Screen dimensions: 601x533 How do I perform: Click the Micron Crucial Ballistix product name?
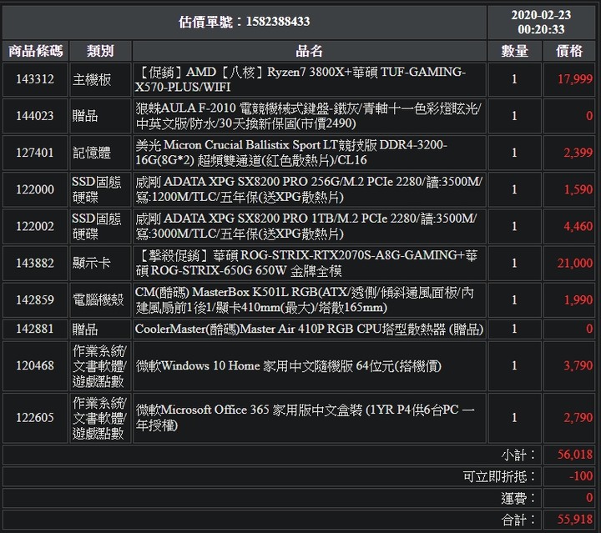(291, 153)
